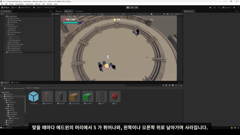The image size is (240, 135).
Task: Adjust the Game view Scale slider
Action: [111, 14]
